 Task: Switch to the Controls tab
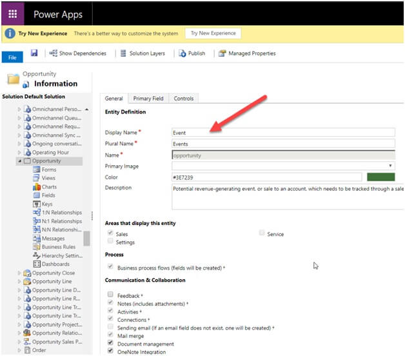point(184,99)
